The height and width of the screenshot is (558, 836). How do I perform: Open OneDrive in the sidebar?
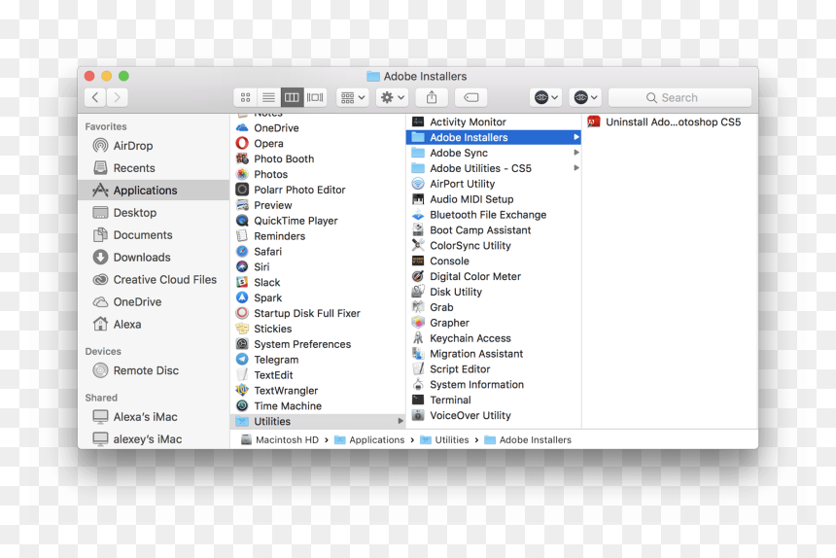coord(155,302)
